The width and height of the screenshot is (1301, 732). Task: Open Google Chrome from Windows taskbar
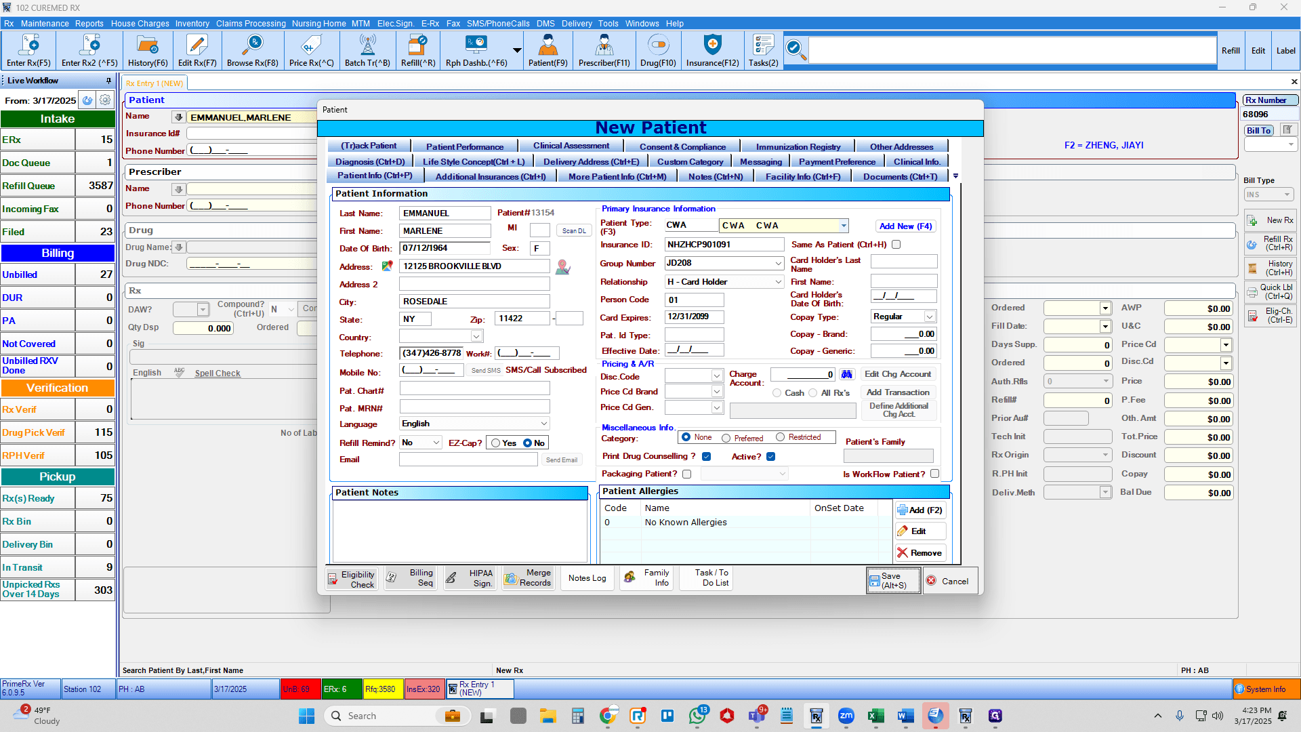coord(608,716)
